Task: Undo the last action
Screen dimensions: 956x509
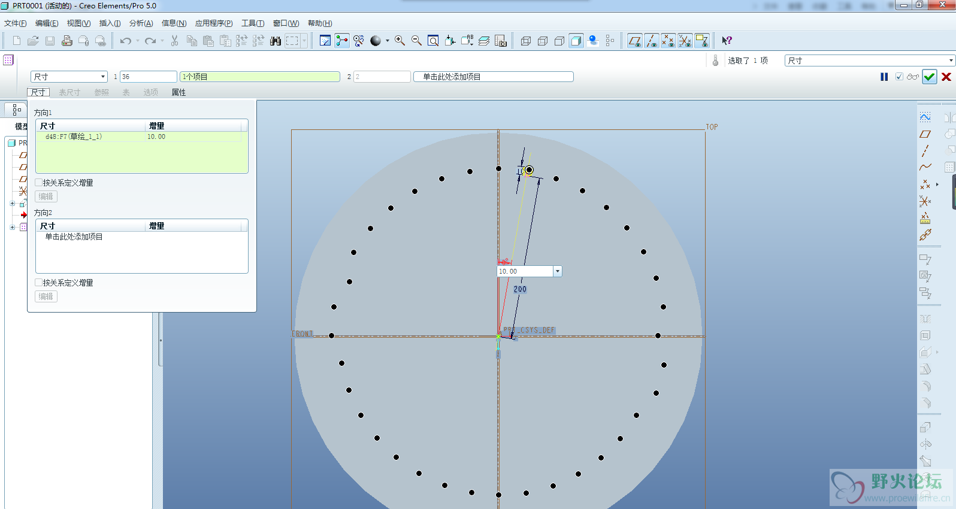Action: click(x=125, y=41)
